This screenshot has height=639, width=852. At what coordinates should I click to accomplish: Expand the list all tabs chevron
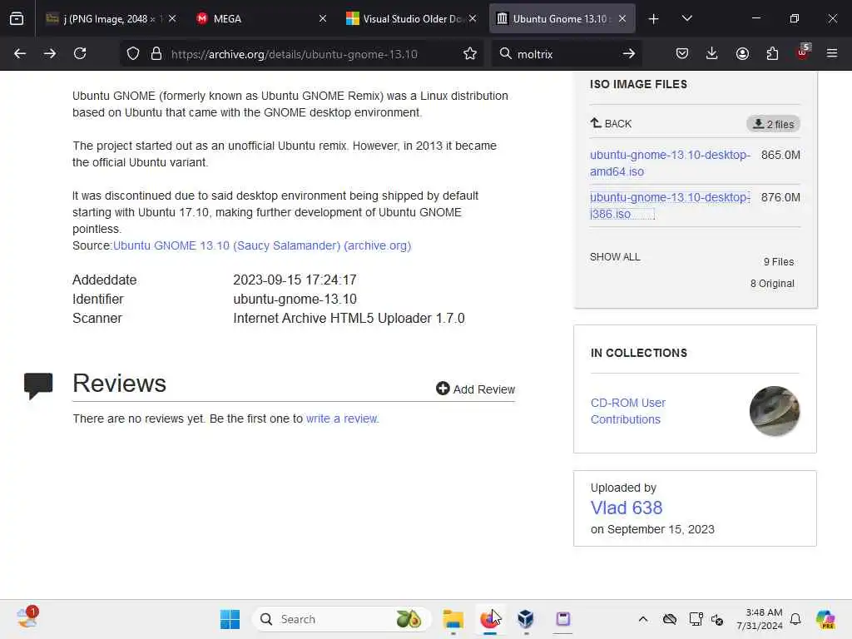point(686,18)
